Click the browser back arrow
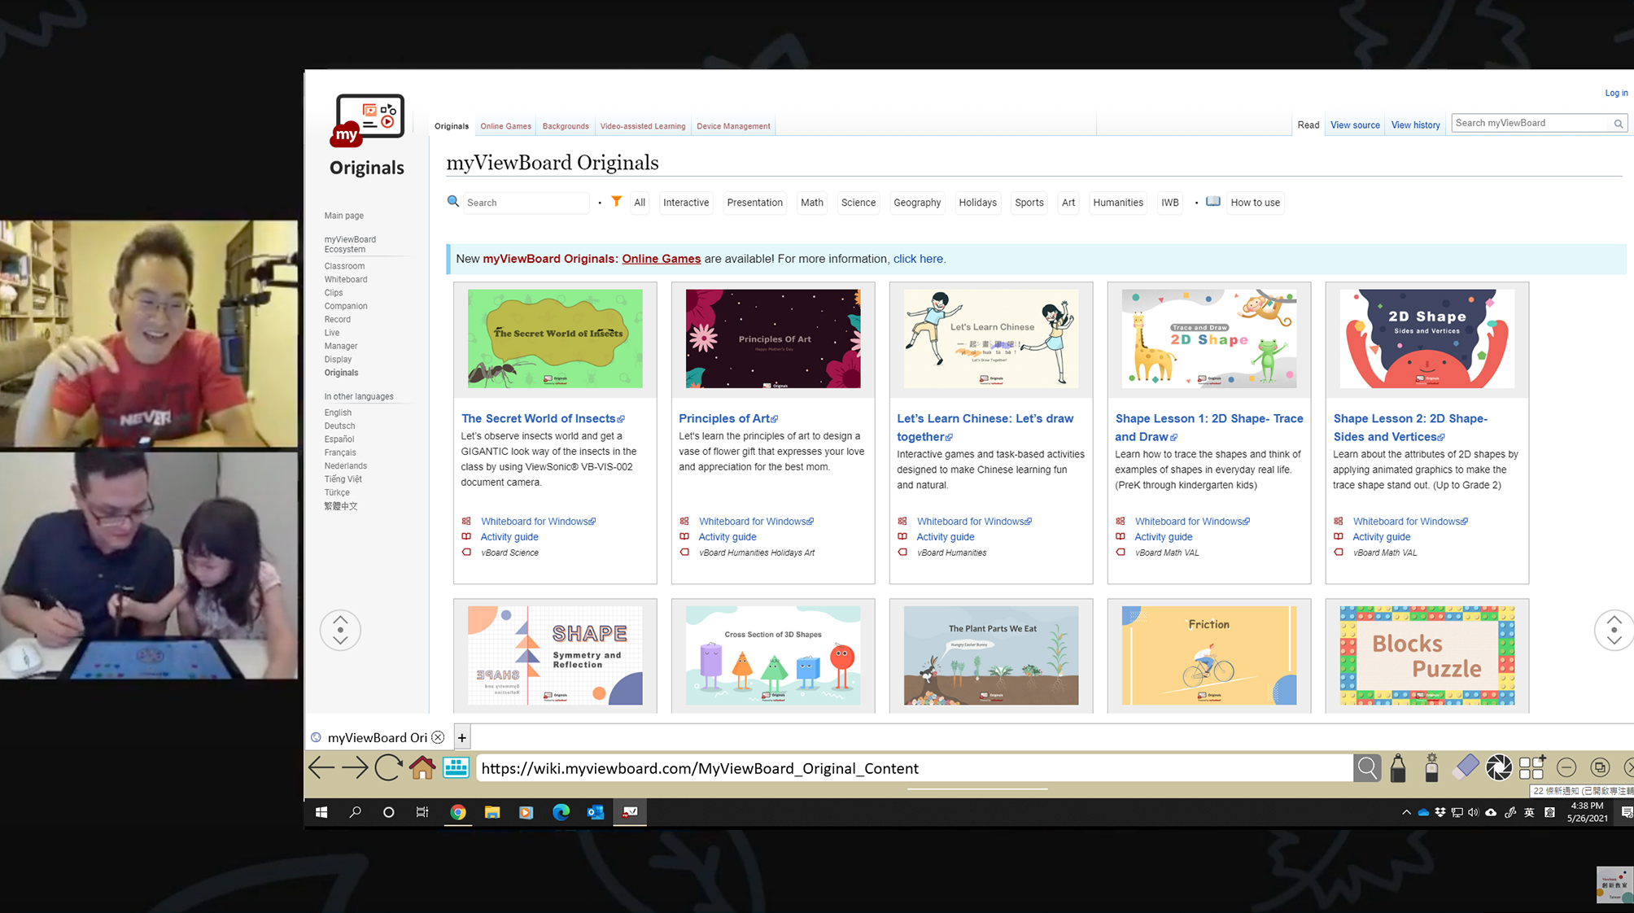The width and height of the screenshot is (1634, 913). click(321, 767)
